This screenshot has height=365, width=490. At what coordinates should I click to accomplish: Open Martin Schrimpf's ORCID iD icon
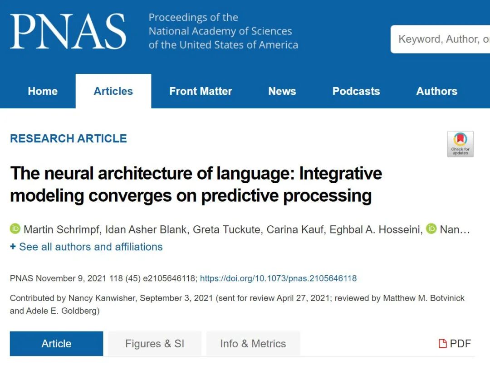15,229
